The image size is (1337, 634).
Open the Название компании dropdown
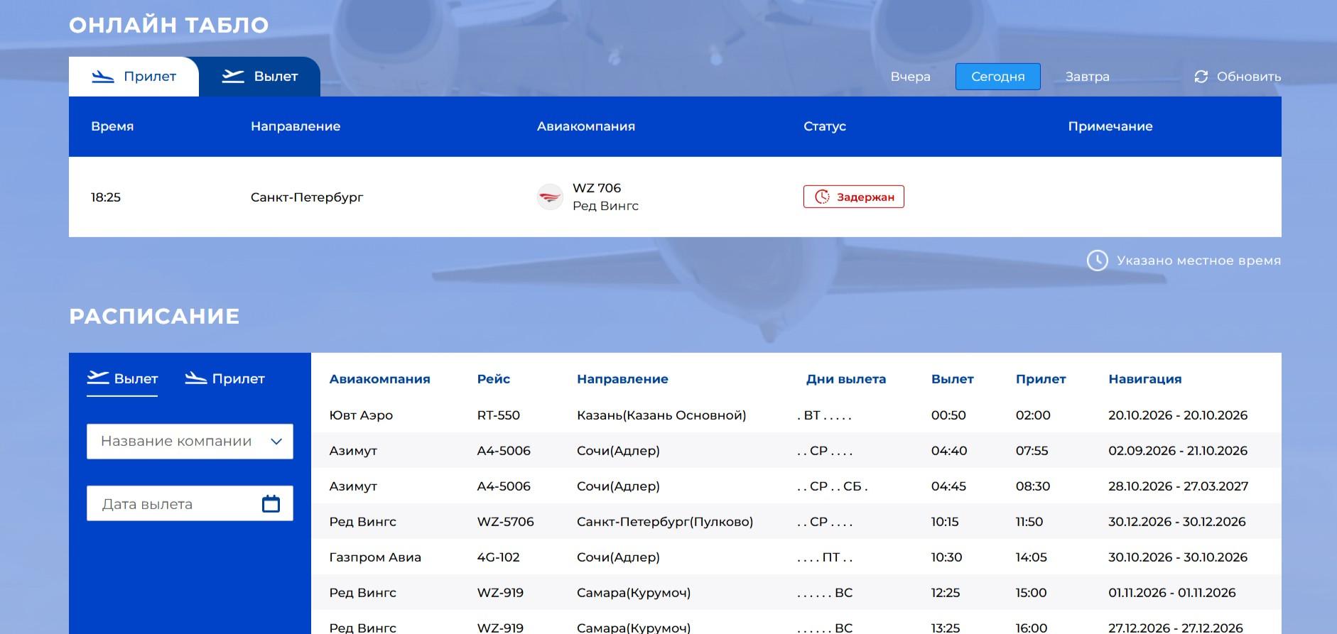[190, 442]
